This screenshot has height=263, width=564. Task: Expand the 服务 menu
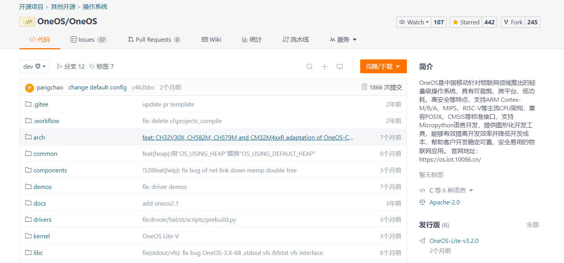coord(343,39)
